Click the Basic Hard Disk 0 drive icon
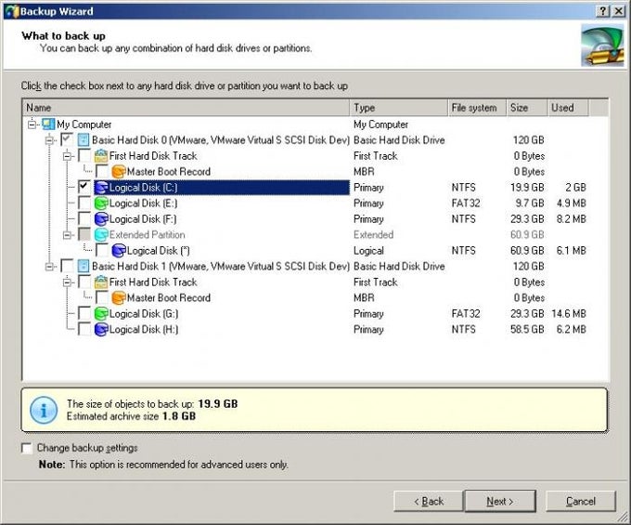This screenshot has height=525, width=631. pyautogui.click(x=83, y=139)
